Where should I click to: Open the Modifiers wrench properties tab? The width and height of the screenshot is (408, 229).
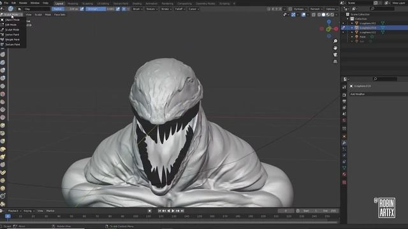(344, 142)
